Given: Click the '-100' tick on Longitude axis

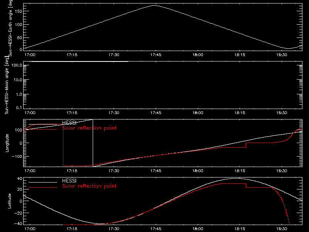Looking at the screenshot, I should click(x=17, y=157).
